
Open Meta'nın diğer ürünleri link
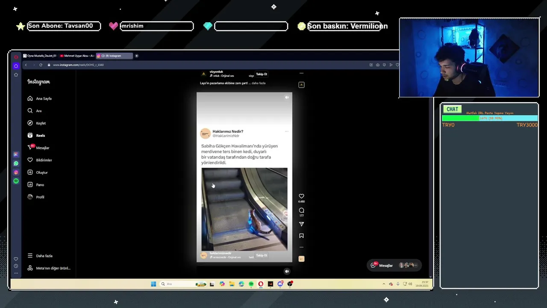(49, 268)
